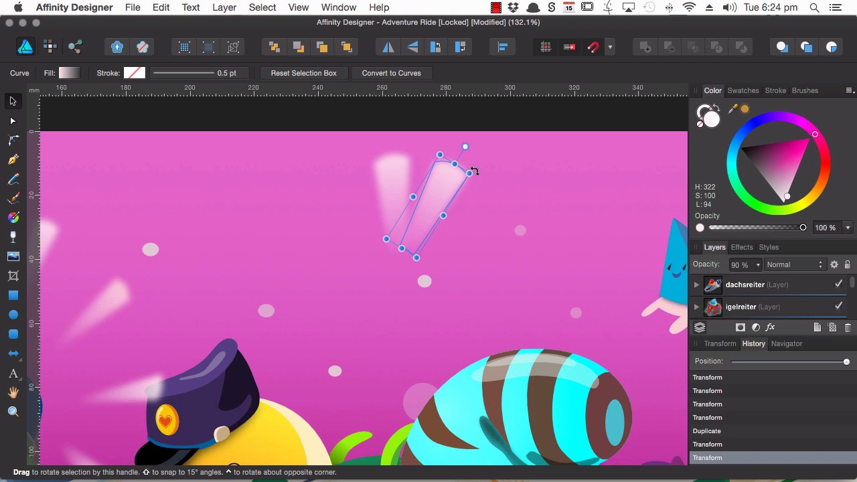Click Move to Back icon

point(274,47)
